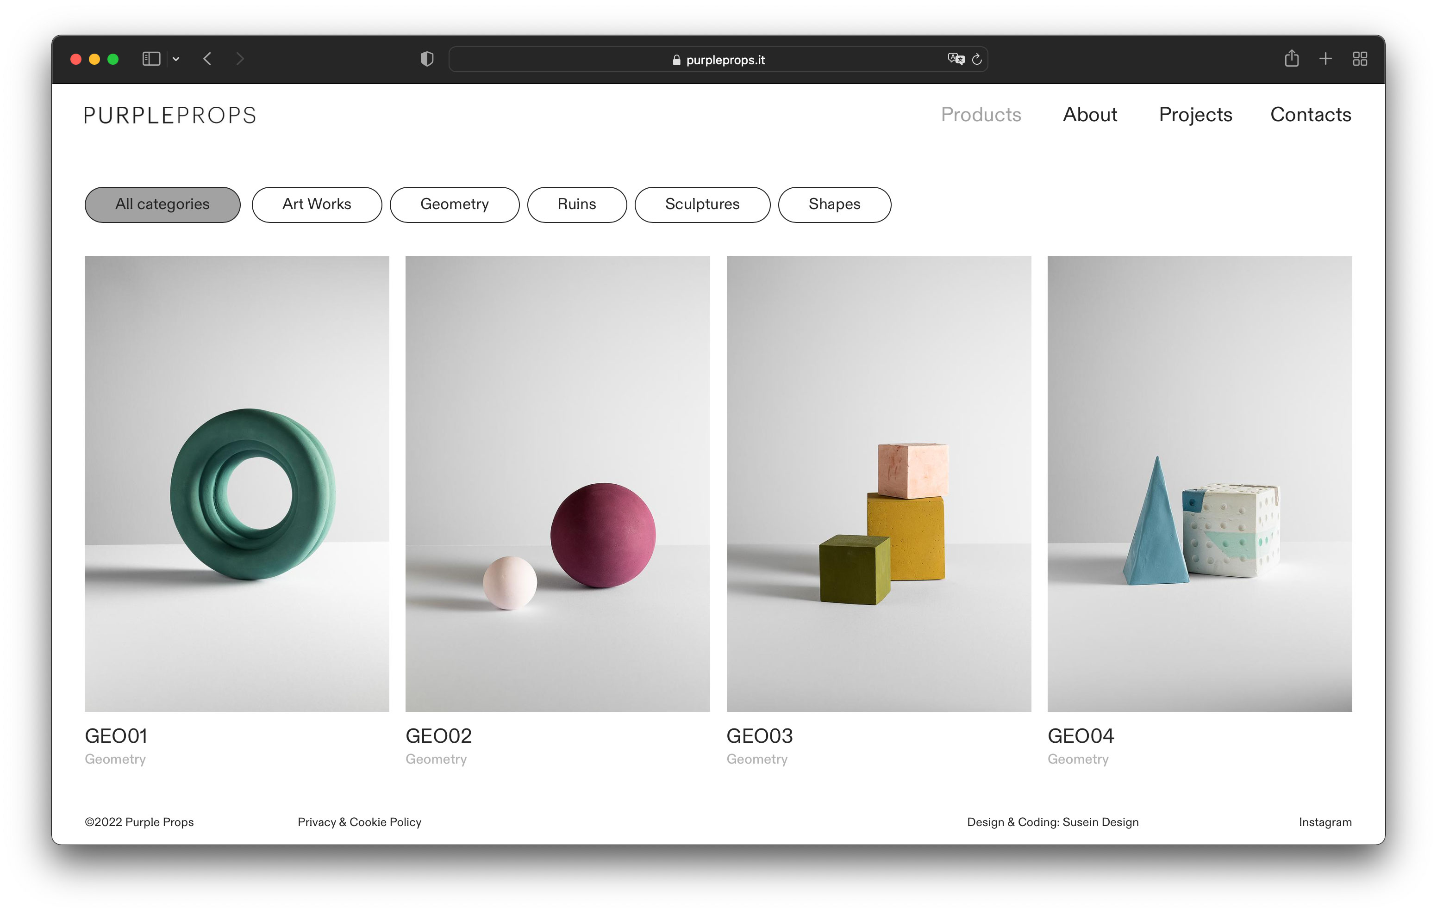The image size is (1437, 913).
Task: Open a new tab with the plus icon
Action: tap(1325, 58)
